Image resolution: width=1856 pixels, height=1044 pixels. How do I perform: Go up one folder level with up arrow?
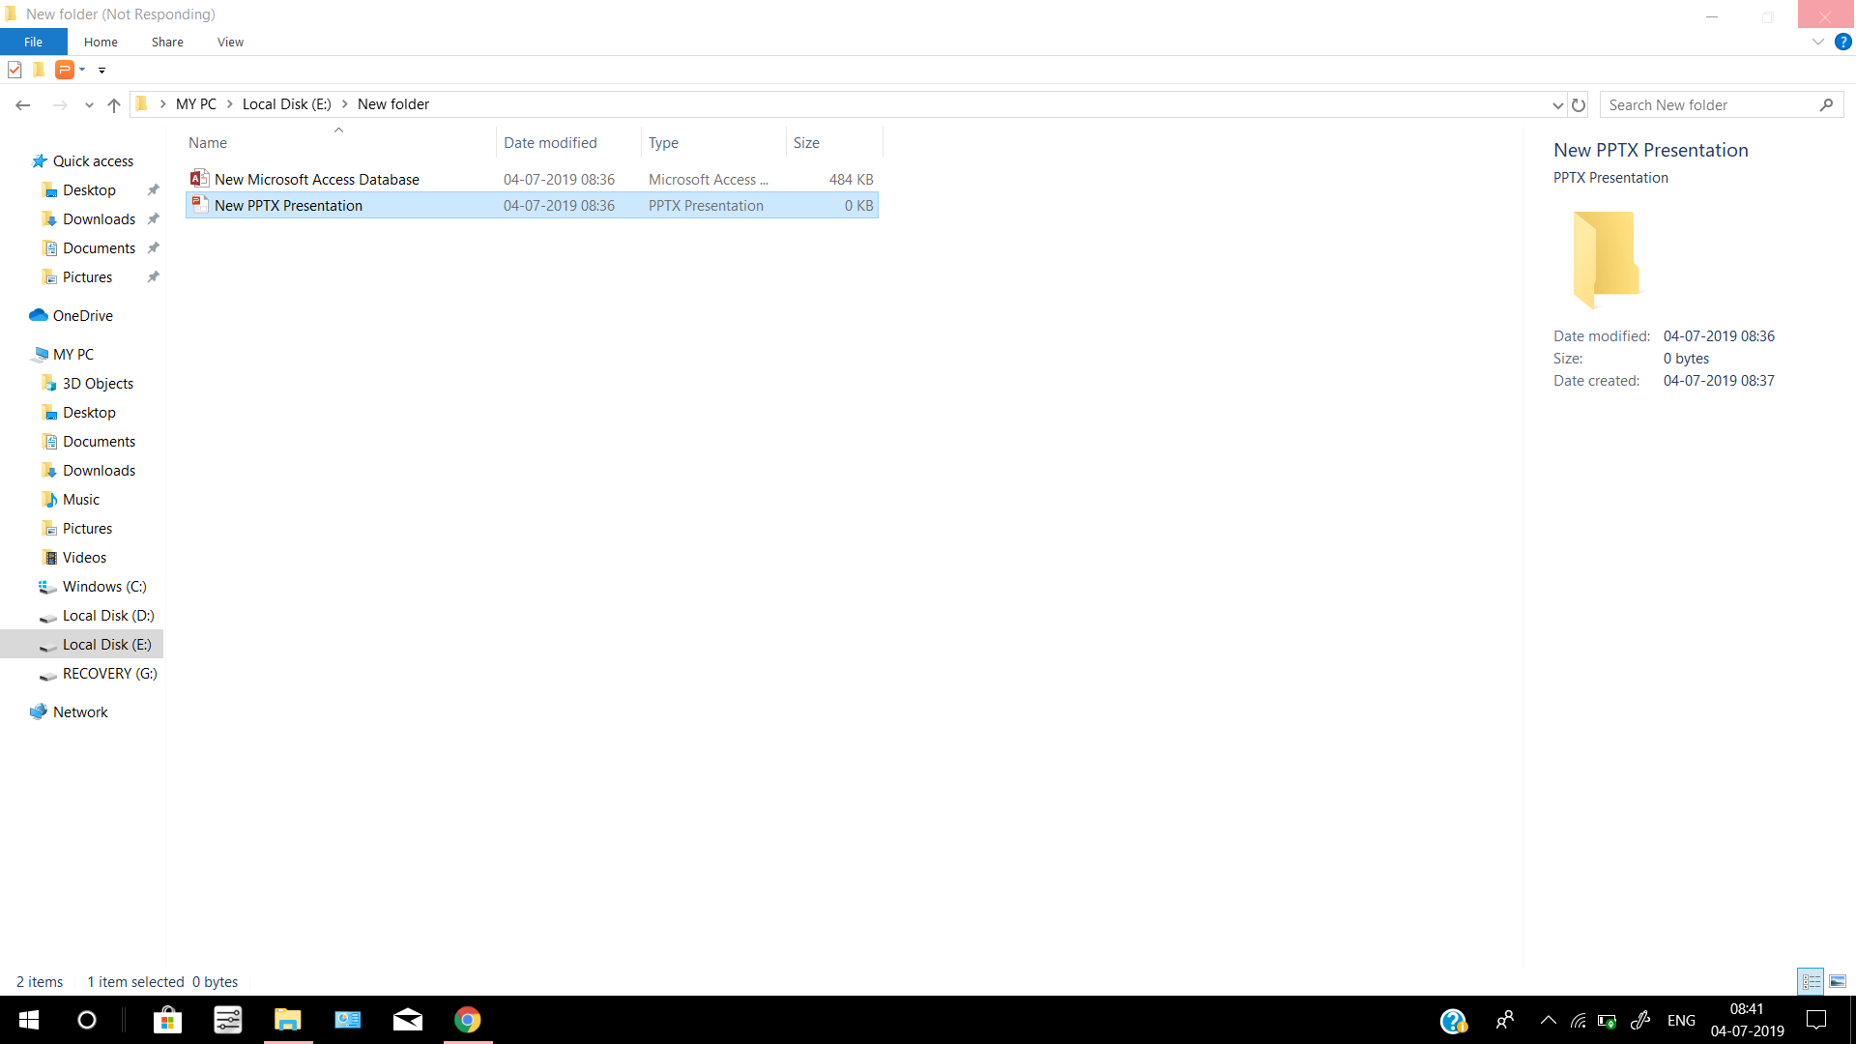click(x=114, y=105)
